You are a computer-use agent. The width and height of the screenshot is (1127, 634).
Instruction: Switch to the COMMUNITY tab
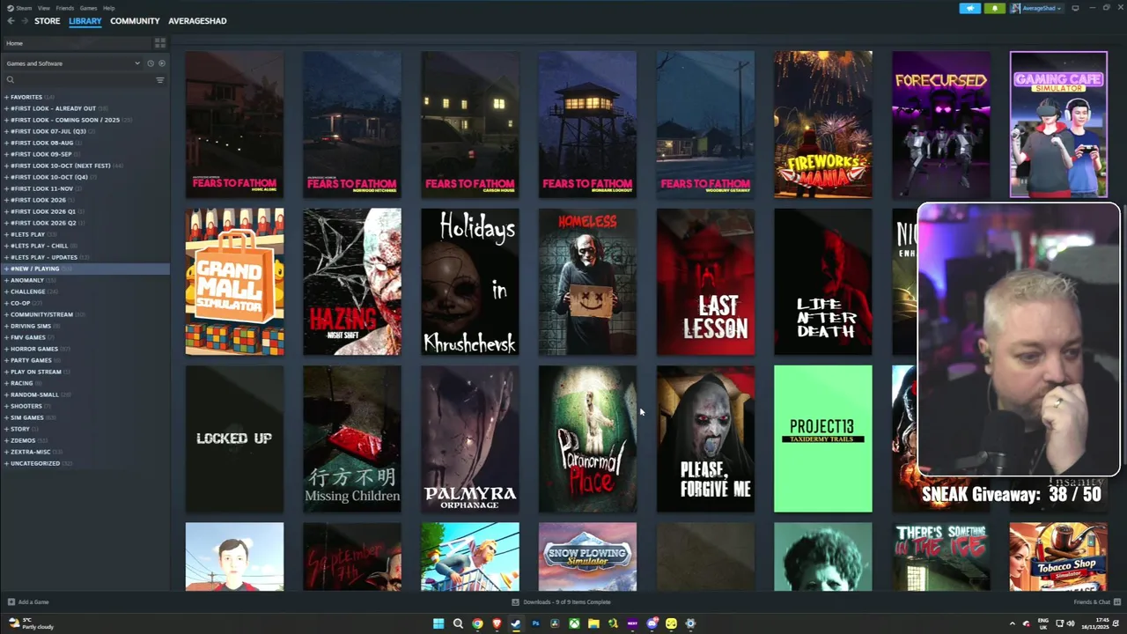pyautogui.click(x=135, y=21)
